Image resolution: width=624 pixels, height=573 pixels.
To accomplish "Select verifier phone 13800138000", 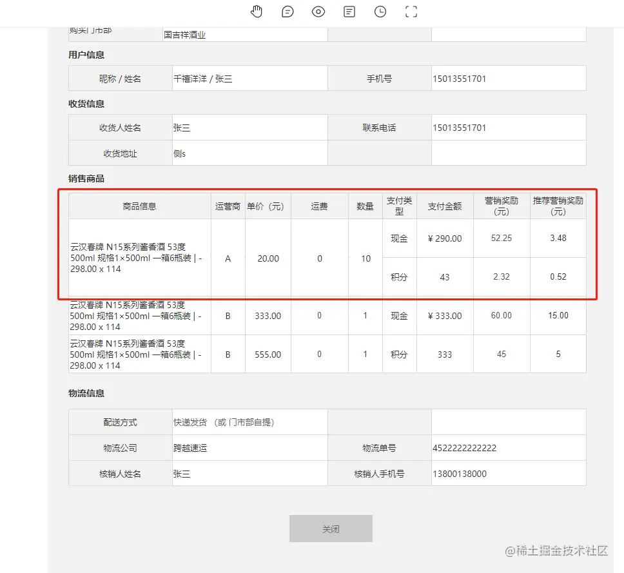I will click(460, 474).
